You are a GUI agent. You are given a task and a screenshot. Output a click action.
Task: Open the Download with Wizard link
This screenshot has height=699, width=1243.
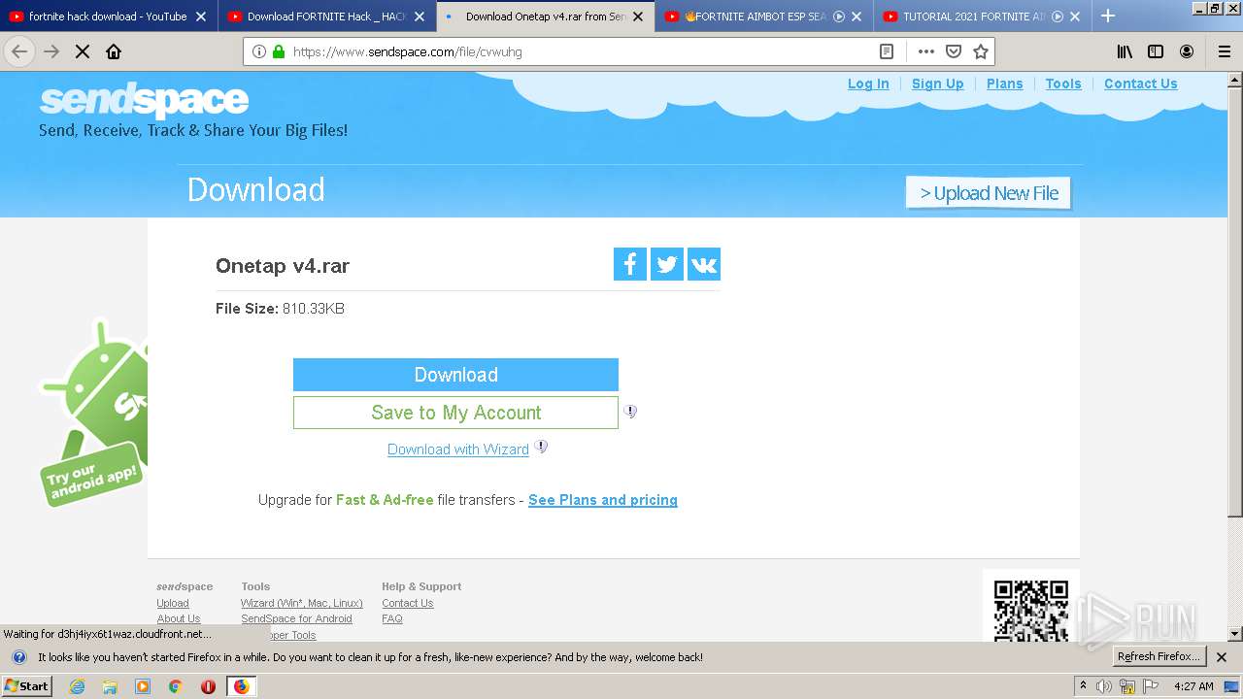pos(458,449)
